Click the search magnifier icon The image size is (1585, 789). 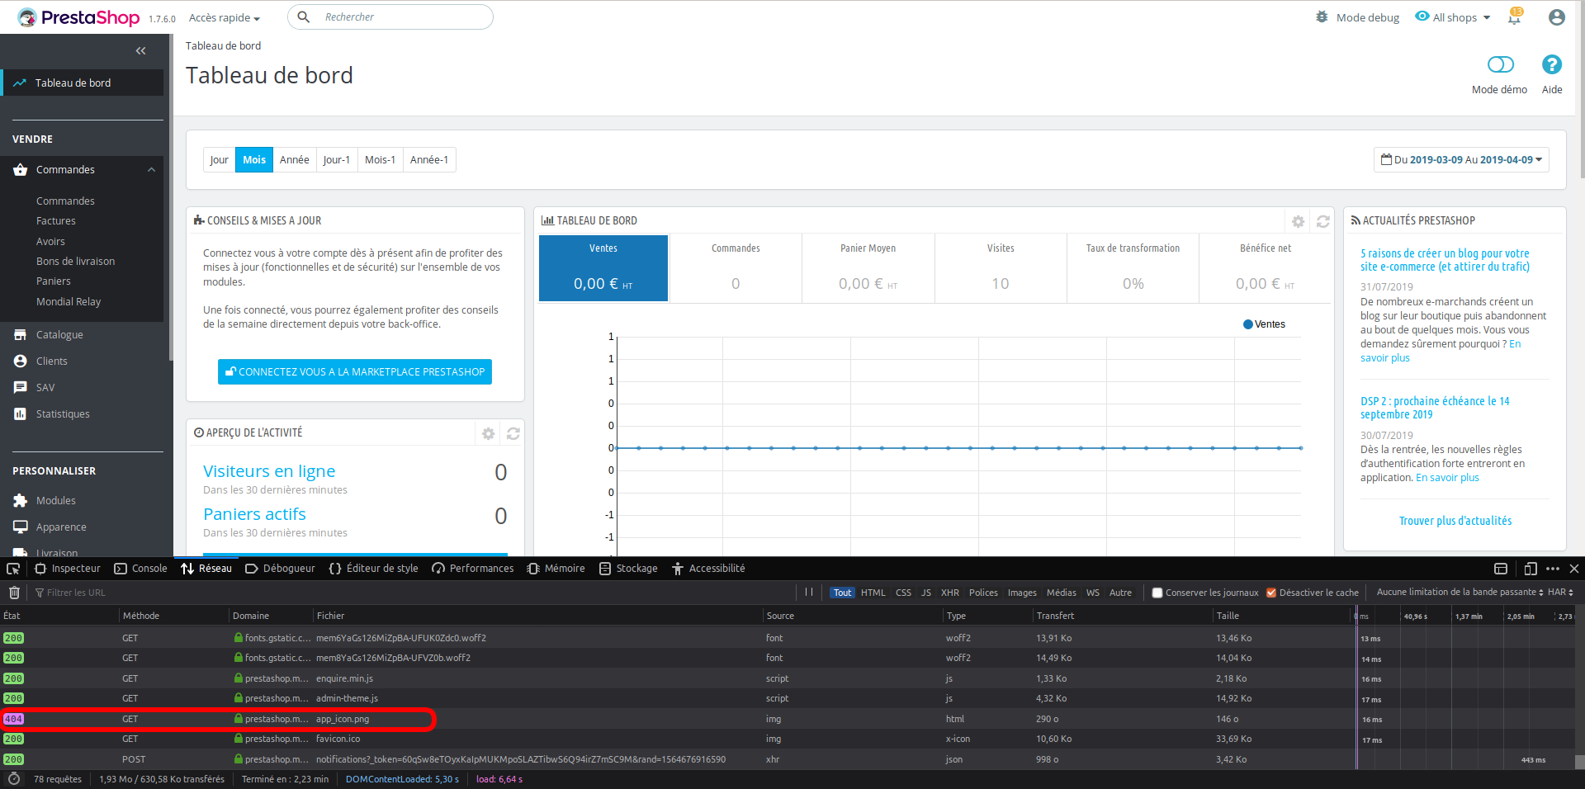[x=304, y=17]
